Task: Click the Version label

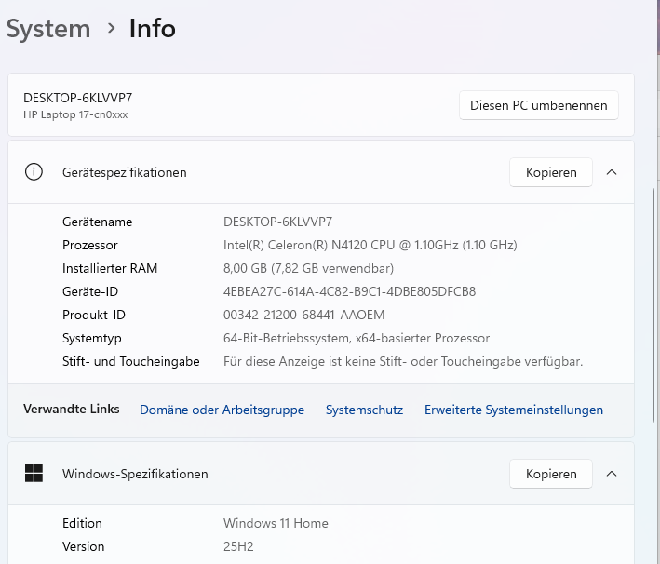Action: click(84, 546)
